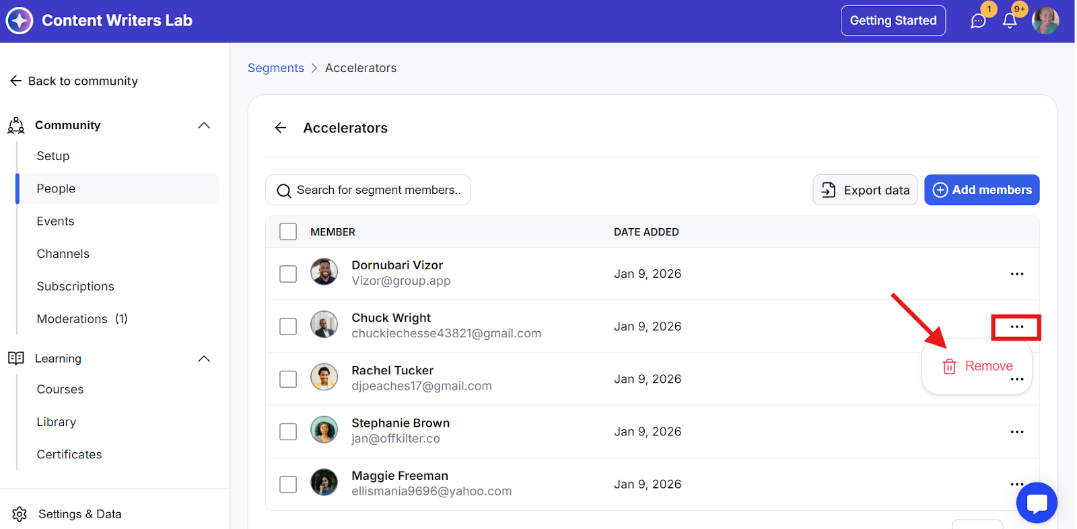Click the Add members button
This screenshot has height=529, width=1077.
982,190
